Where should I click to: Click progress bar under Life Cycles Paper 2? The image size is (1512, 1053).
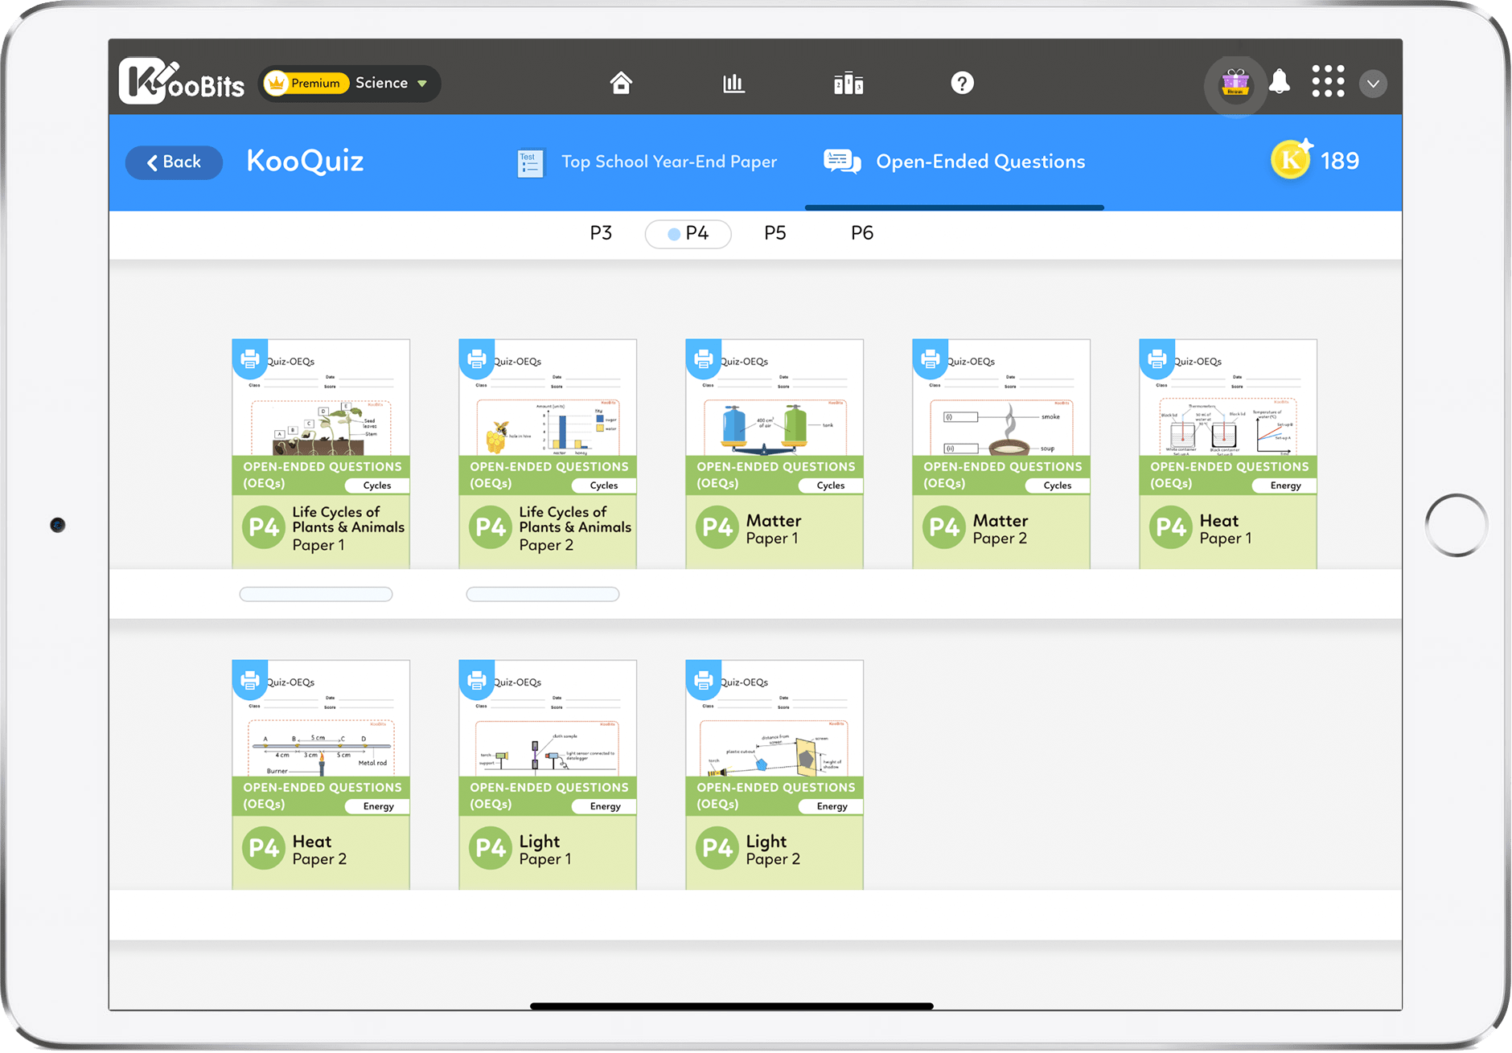coord(543,594)
